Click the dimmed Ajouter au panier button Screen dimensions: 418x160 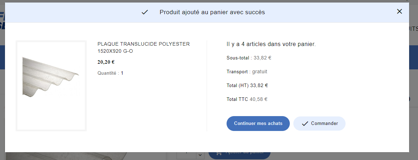(x=239, y=155)
